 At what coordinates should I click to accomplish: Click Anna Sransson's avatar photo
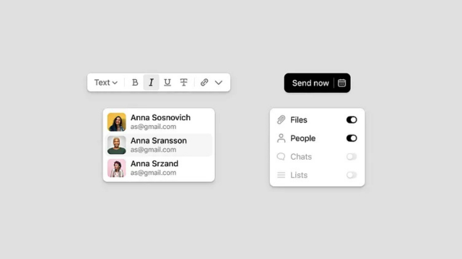pos(117,145)
